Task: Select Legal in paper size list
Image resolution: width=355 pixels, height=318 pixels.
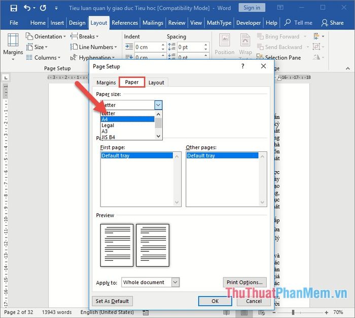Action: point(127,125)
